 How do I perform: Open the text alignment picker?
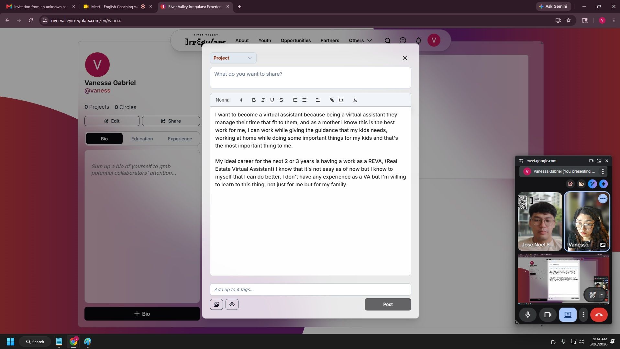(x=318, y=100)
